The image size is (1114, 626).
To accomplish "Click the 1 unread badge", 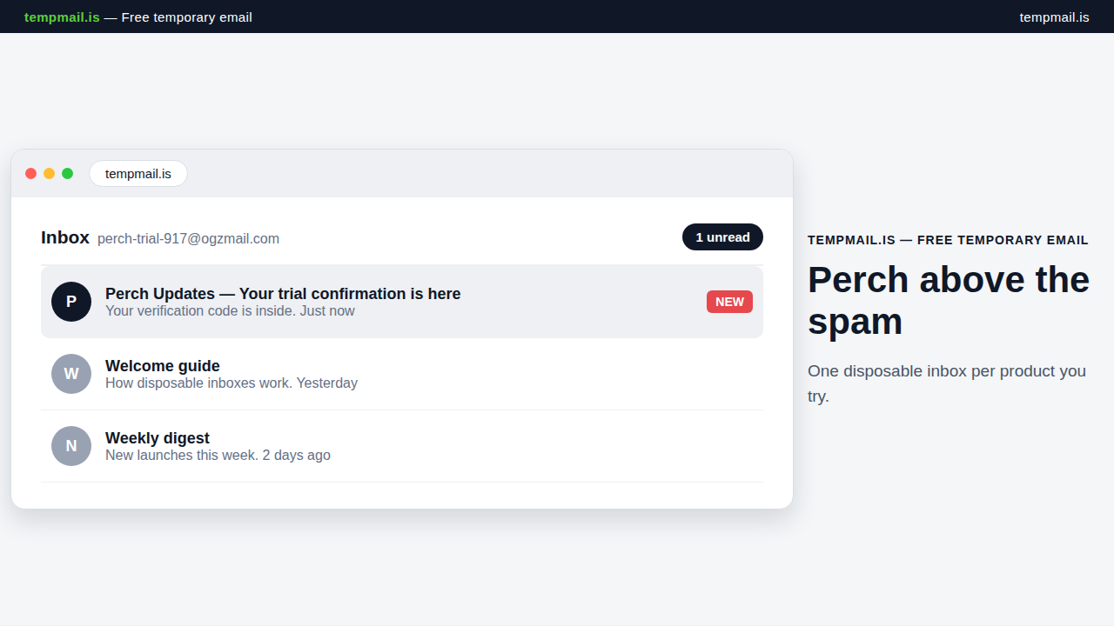I will (x=722, y=236).
